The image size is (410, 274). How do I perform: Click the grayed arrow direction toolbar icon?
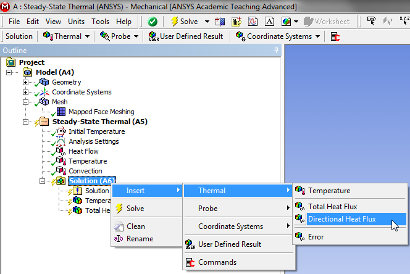(388, 21)
